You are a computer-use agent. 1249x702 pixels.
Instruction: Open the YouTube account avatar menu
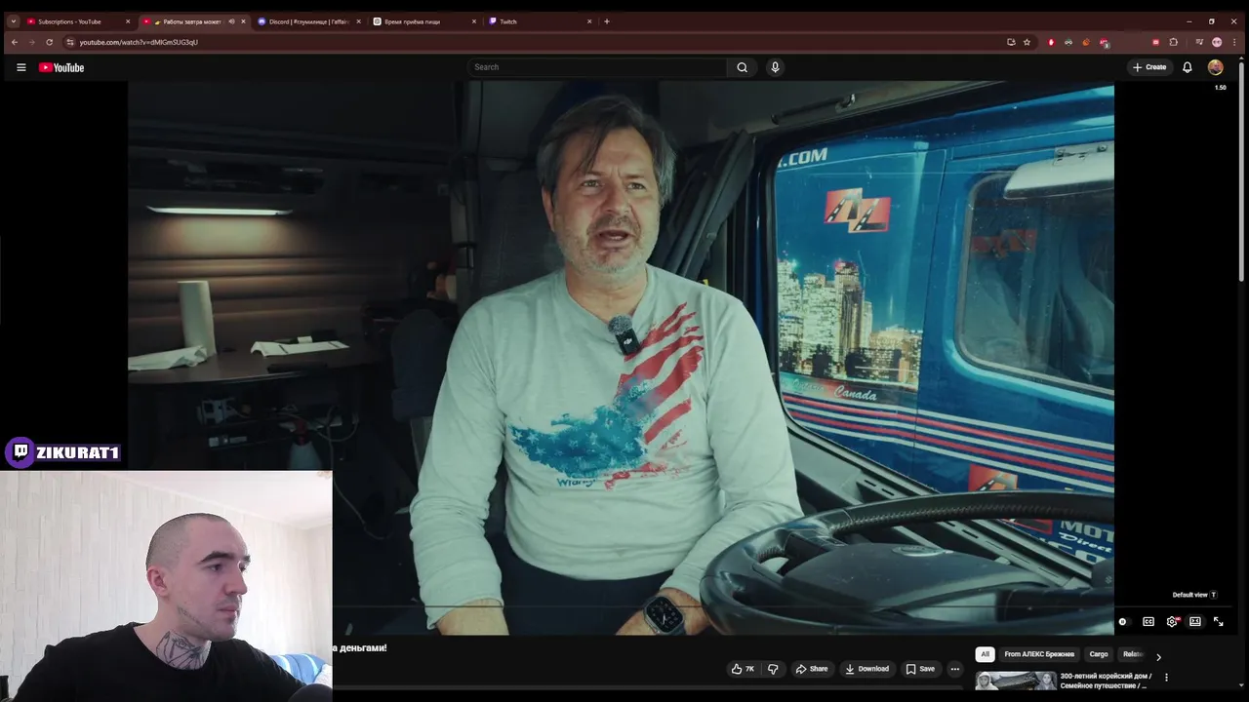[1215, 67]
